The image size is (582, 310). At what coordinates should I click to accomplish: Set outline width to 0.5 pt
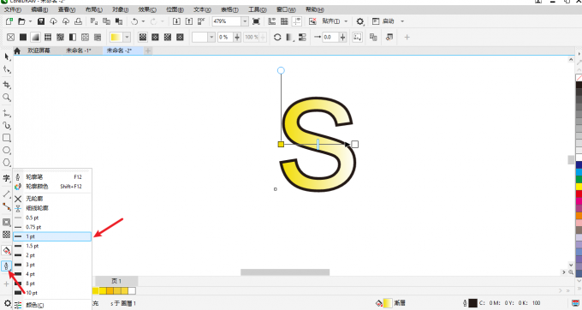(52, 218)
